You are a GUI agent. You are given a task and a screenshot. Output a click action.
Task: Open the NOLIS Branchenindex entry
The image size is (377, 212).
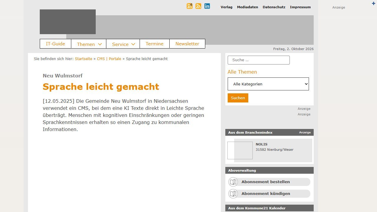(x=262, y=144)
